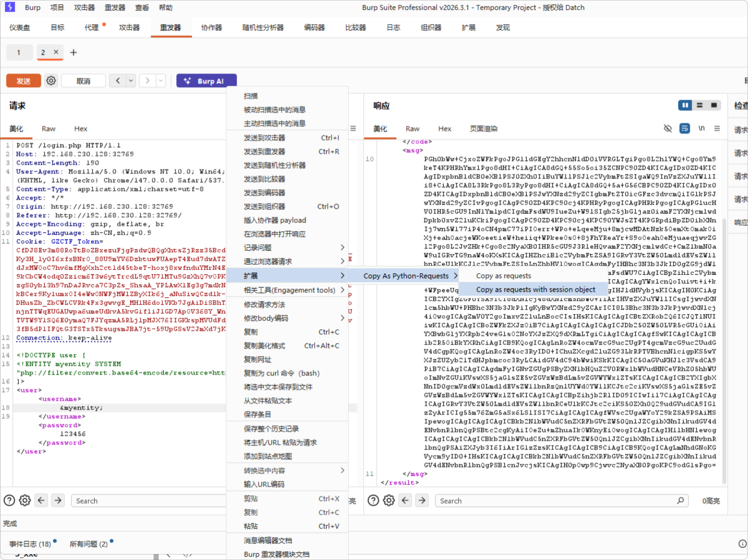Focus the request Search field
This screenshot has height=560, width=748.
149,501
